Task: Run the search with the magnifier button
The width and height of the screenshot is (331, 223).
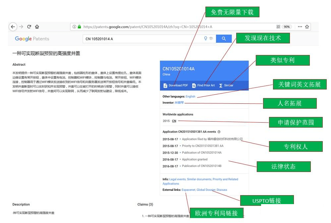Action: coord(224,39)
